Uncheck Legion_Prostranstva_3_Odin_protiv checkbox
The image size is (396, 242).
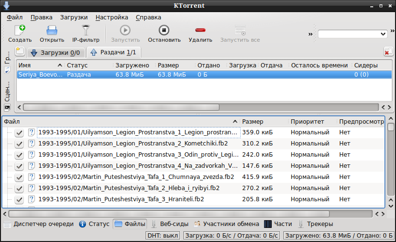[19, 155]
